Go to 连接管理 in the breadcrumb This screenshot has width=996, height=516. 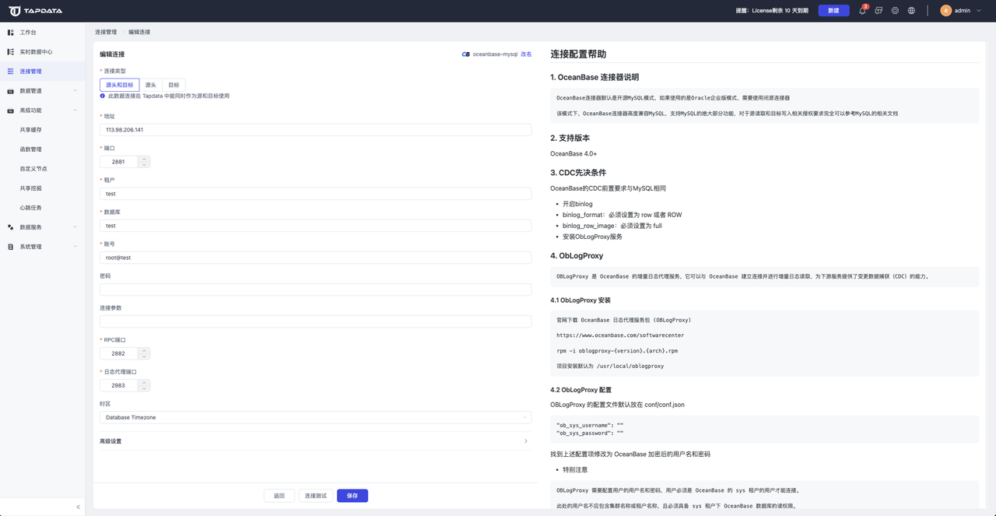coord(106,32)
